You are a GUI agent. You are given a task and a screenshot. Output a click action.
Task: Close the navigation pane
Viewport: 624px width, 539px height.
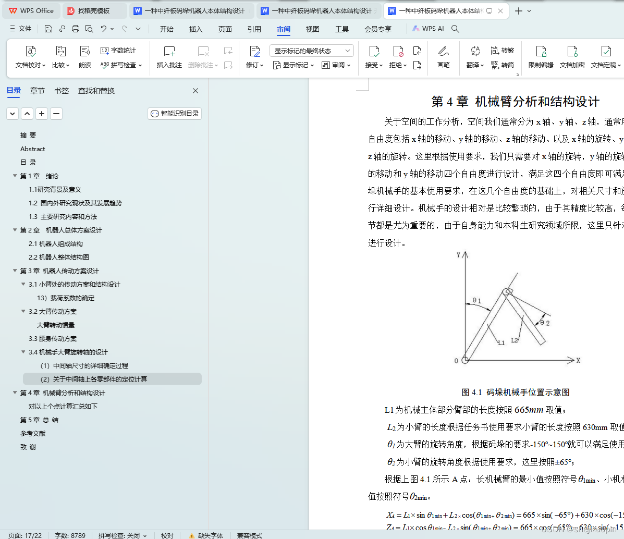coord(195,91)
